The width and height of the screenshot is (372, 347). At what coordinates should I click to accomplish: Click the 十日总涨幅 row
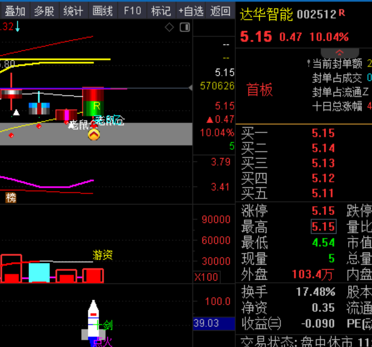point(342,106)
